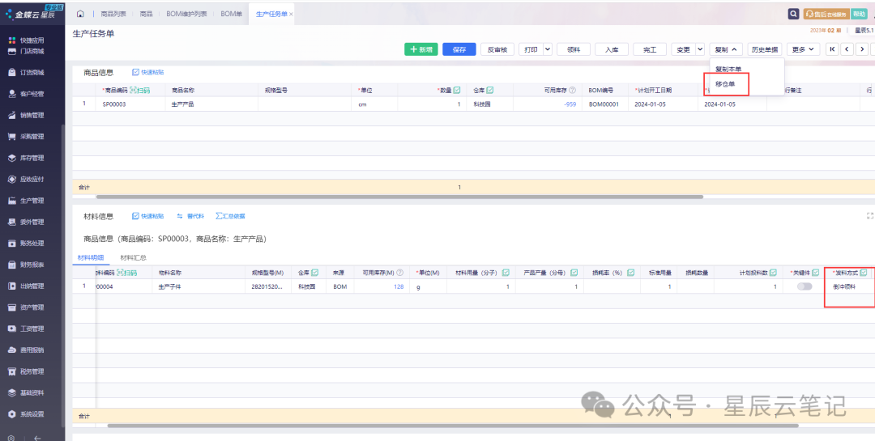Open the 更多 dropdown button
Screen dimensions: 875x441
point(804,49)
